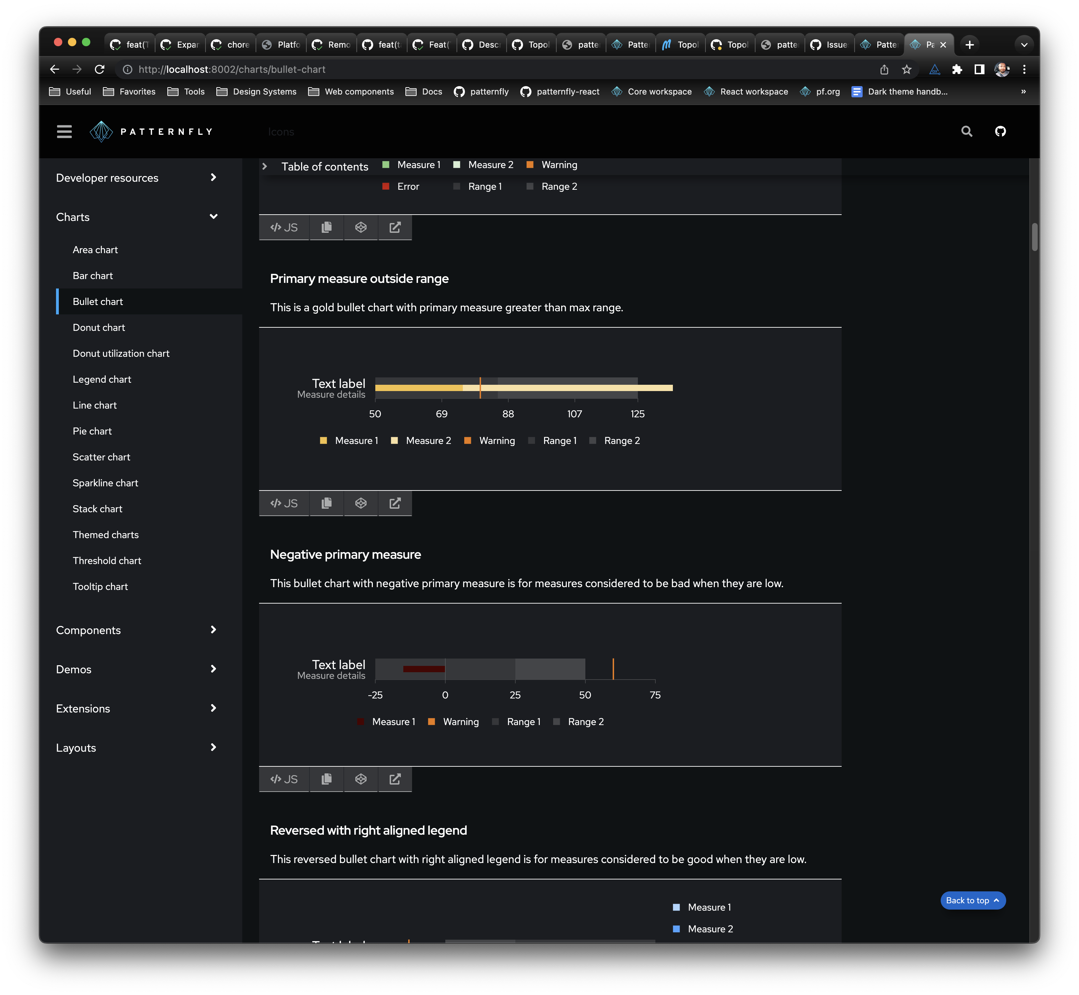Screen dimensions: 1079x995
Task: Toggle JS code for Primary measure outside range
Action: (284, 503)
